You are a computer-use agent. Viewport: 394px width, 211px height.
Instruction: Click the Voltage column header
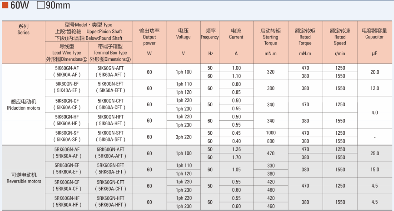coord(183,34)
